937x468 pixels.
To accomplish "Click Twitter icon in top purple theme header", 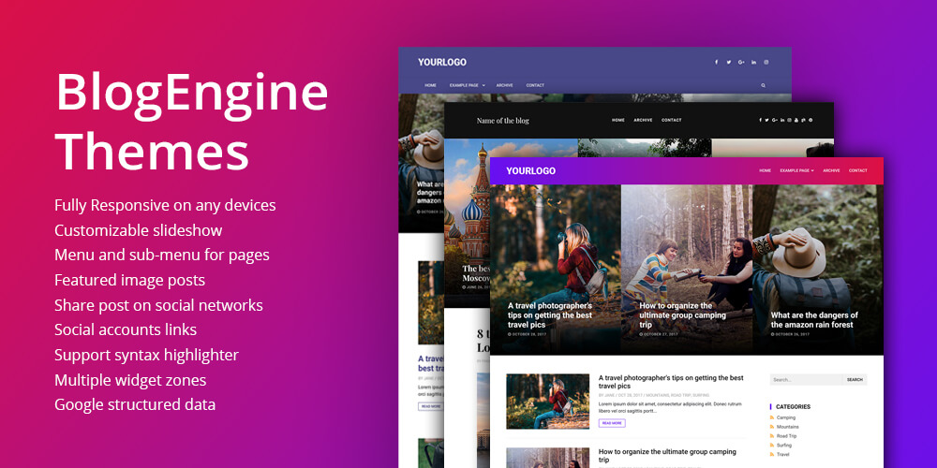I will point(729,63).
